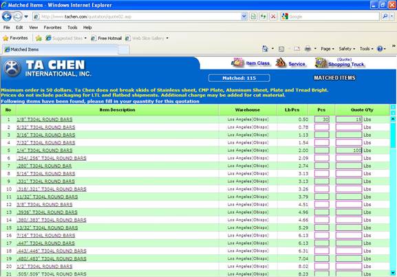Open the Page dropdown menu
Viewport: 397px width, 277px height.
[327, 49]
